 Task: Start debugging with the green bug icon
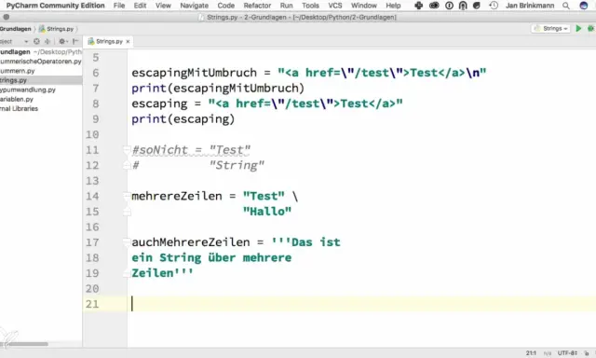tap(590, 29)
